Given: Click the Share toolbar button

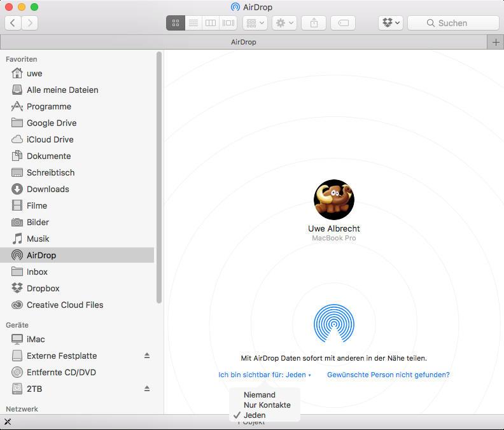Looking at the screenshot, I should point(314,23).
